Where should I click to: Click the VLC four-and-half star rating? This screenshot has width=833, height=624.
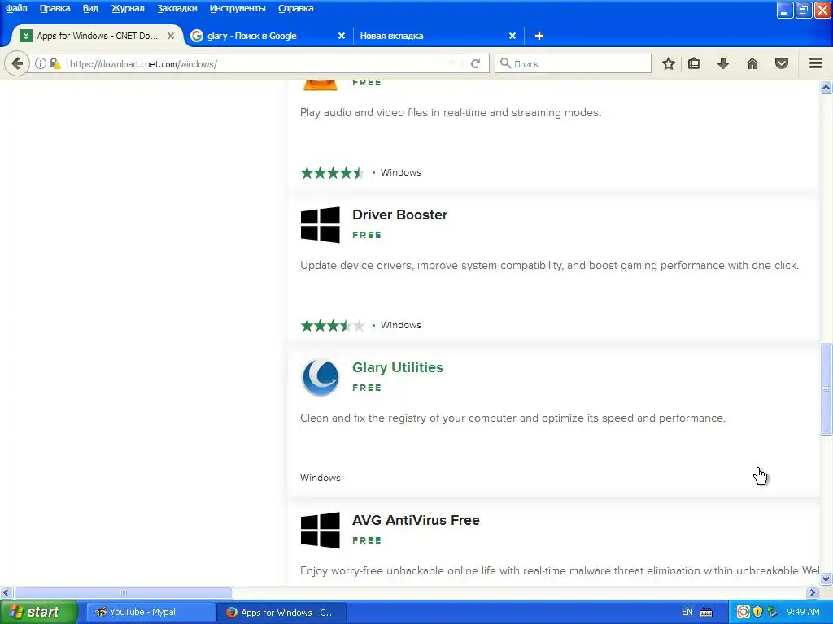point(333,172)
